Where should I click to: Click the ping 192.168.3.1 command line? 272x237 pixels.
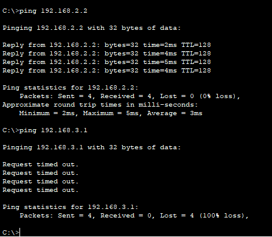pos(45,130)
